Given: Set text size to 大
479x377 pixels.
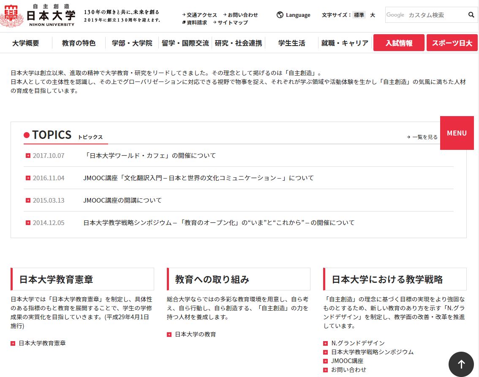Looking at the screenshot, I should pos(373,15).
